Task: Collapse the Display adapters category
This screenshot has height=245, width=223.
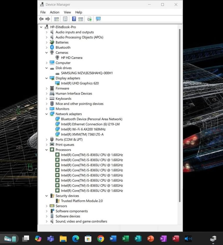Action: pos(46,78)
